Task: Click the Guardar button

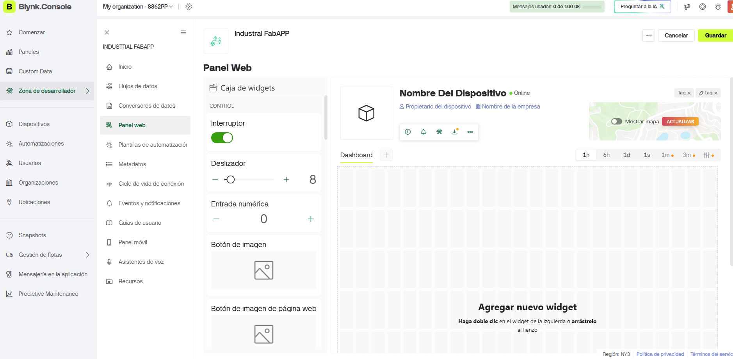Action: (715, 36)
